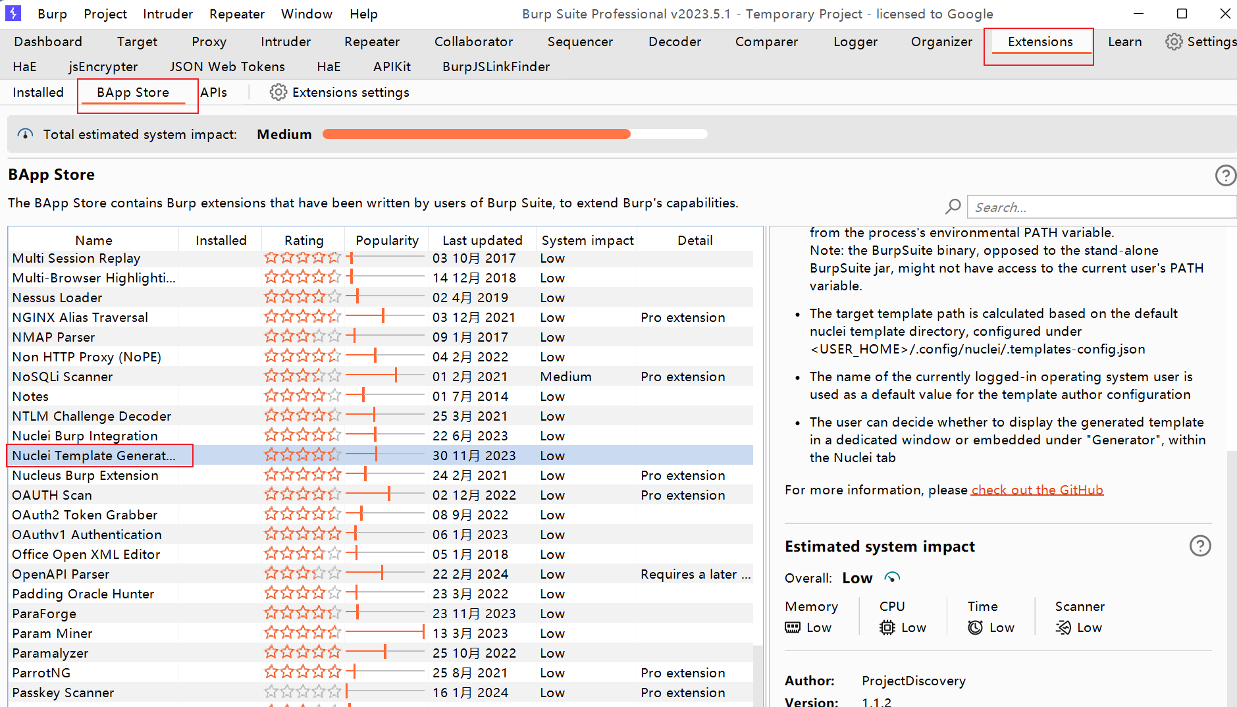Click star rating of Passkey Scanner
Viewport: 1237px width, 707px height.
303,692
